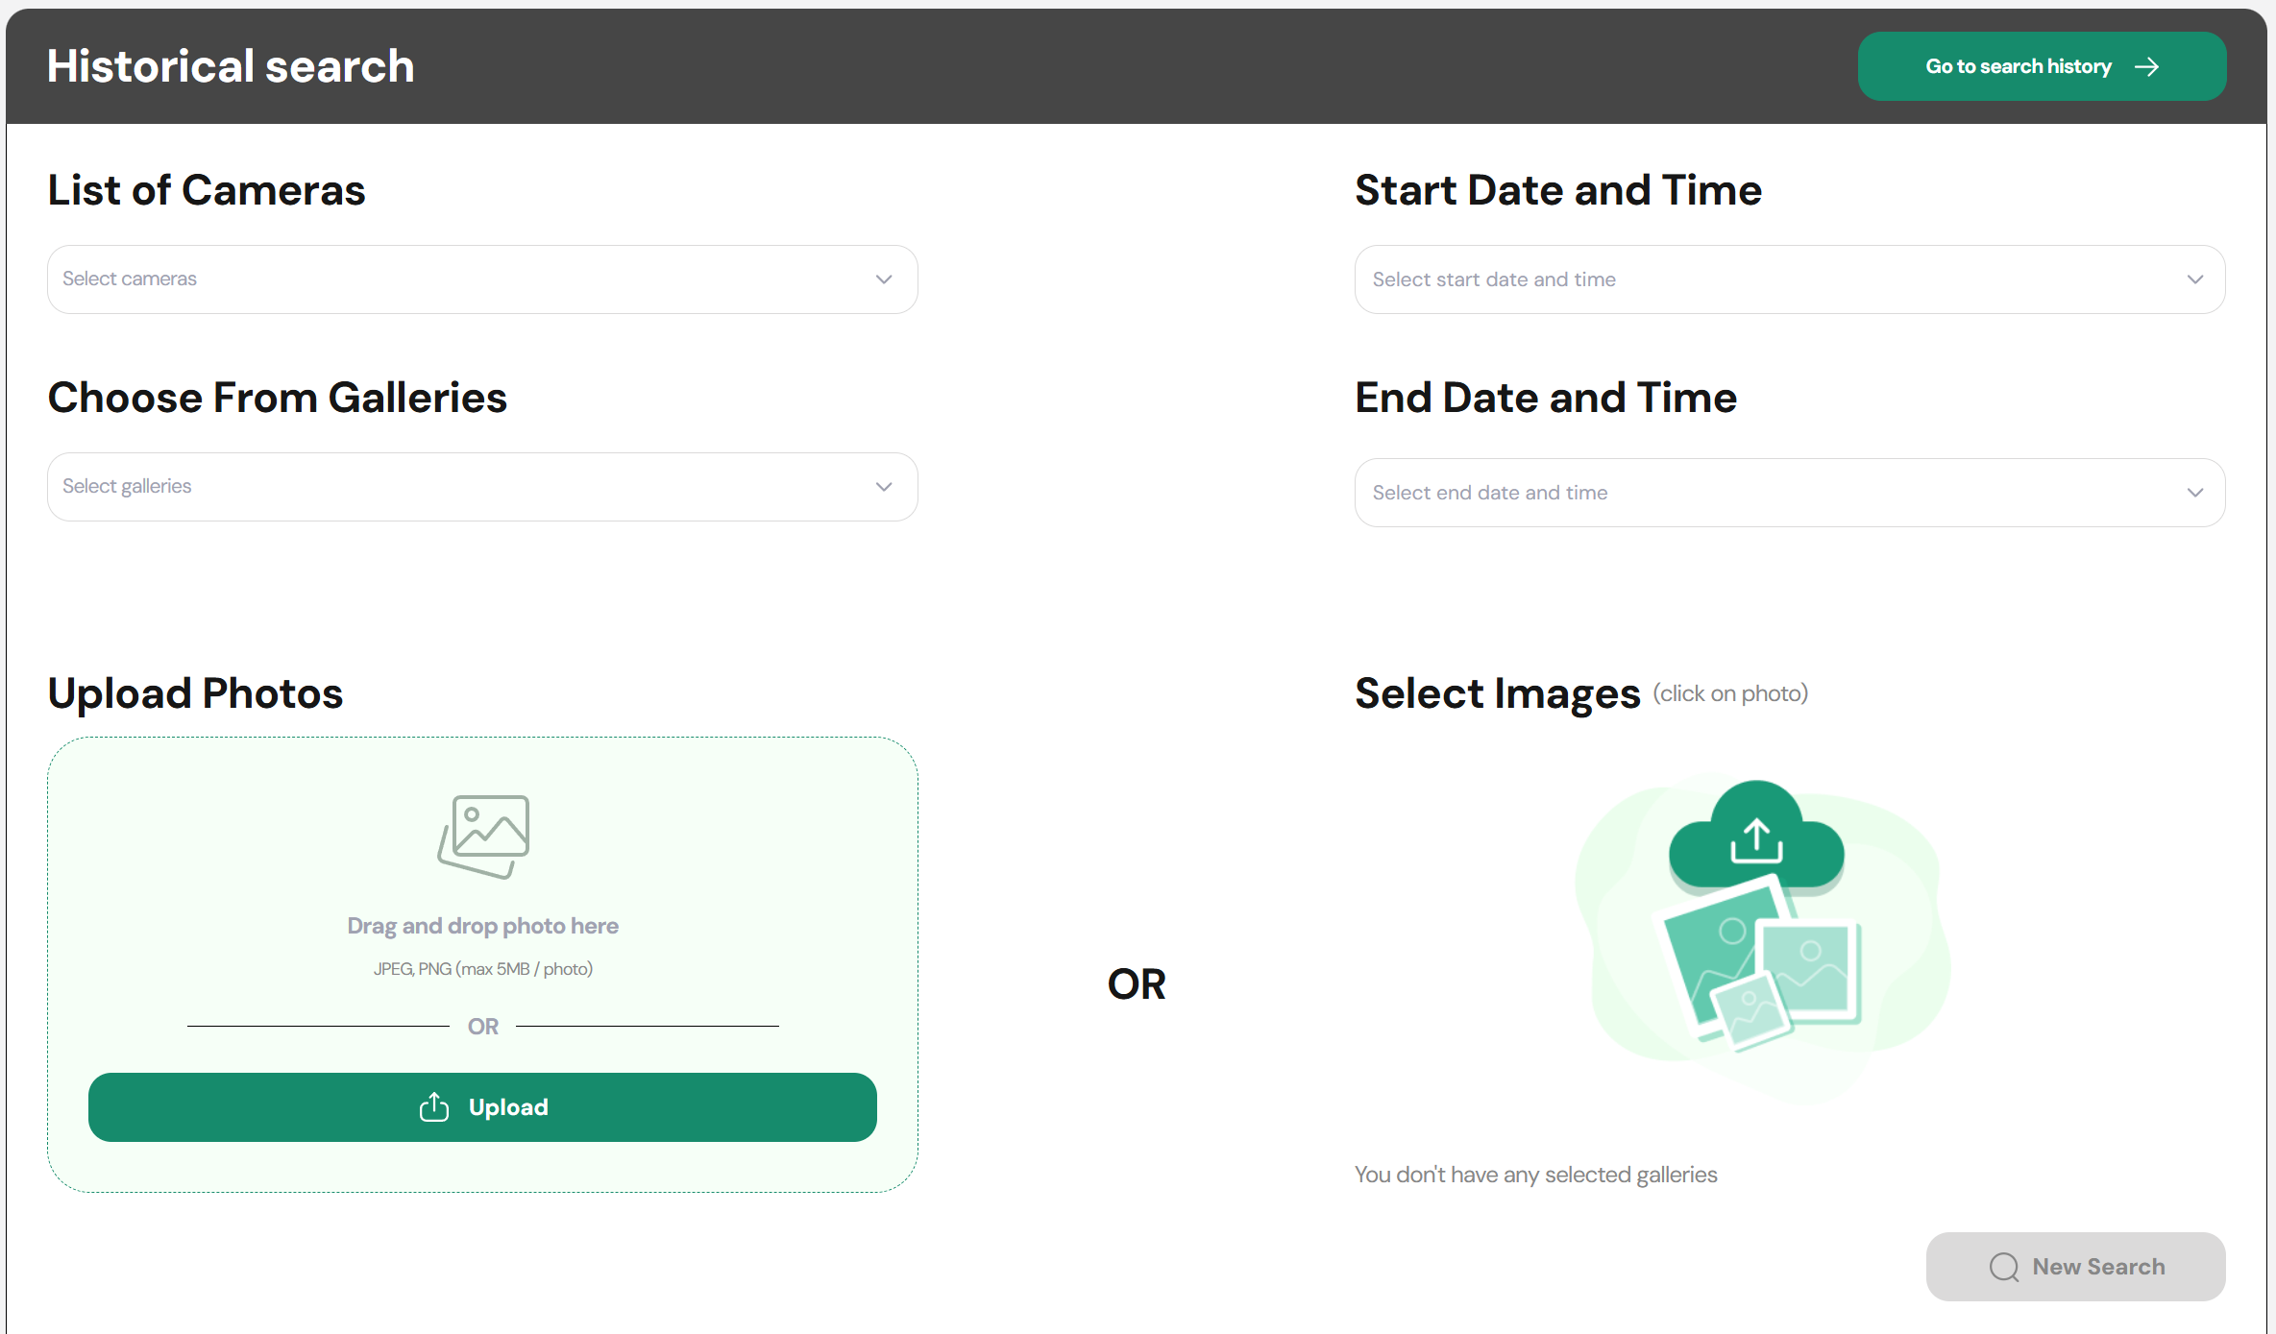Click the Historical search page title

coord(231,66)
